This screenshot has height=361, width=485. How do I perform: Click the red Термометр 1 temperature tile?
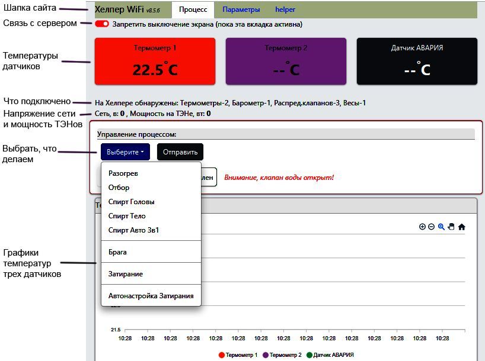pyautogui.click(x=155, y=62)
